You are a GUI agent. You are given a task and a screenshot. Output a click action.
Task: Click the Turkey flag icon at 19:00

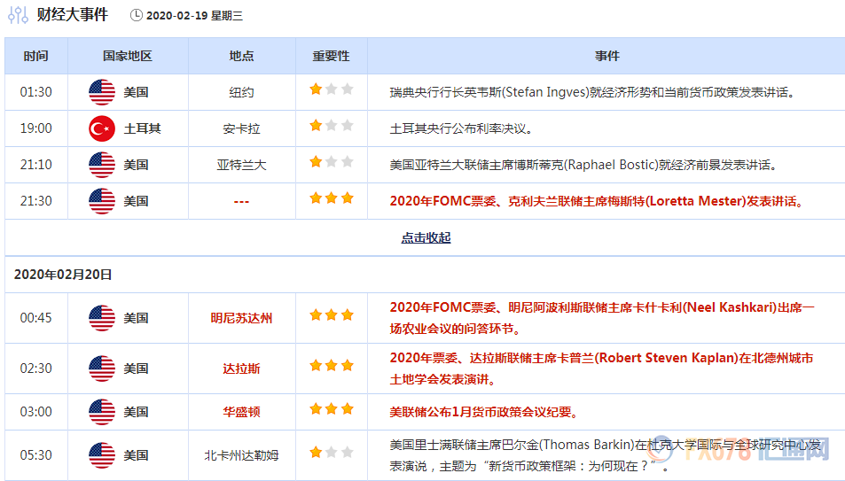click(x=102, y=128)
